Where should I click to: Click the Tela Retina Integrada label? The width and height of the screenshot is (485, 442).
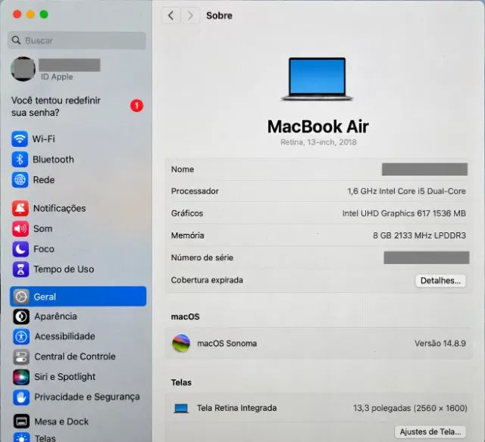pos(236,408)
